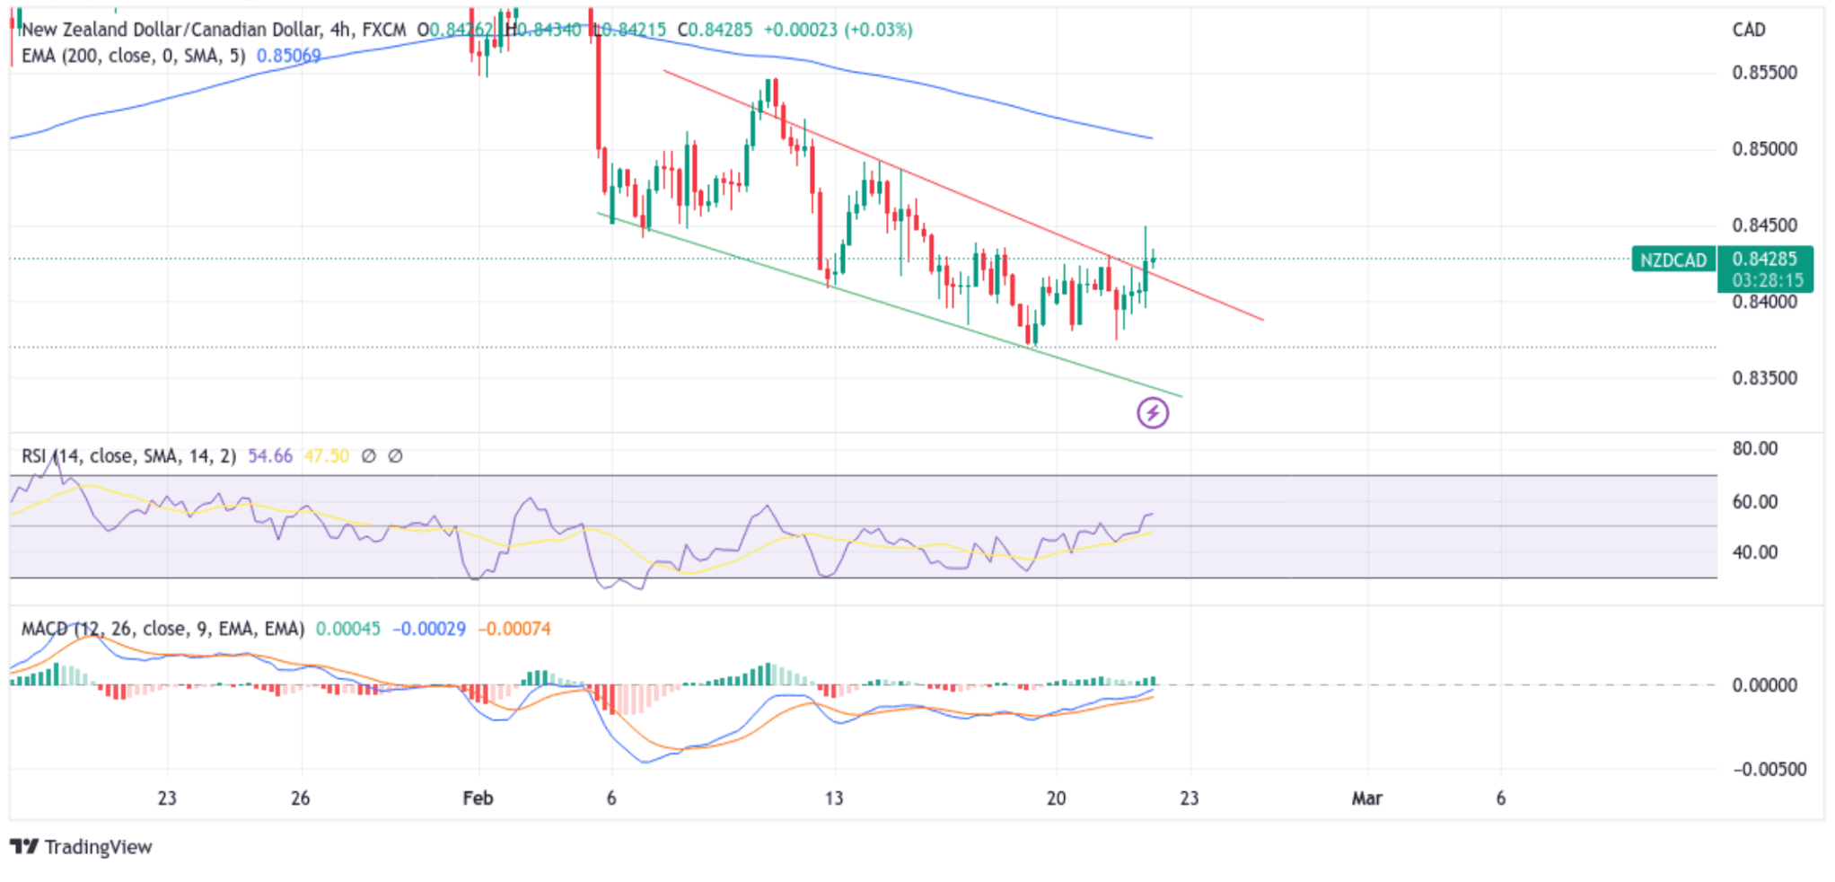Viewport: 1835px width, 882px height.
Task: Open the TradingView logo link
Action: pyautogui.click(x=81, y=847)
